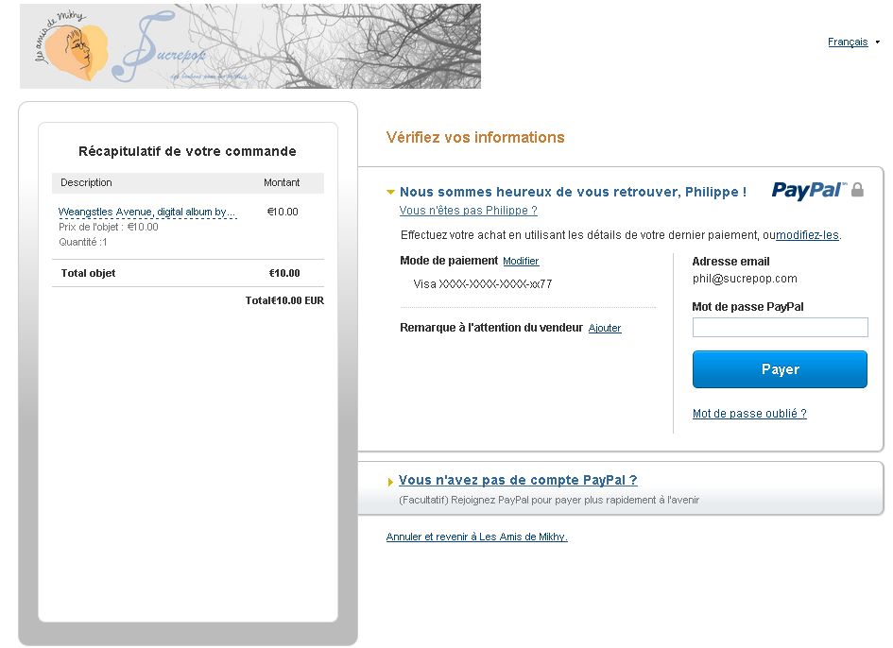This screenshot has width=893, height=648.
Task: Click the padlock security icon
Action: coord(857,190)
